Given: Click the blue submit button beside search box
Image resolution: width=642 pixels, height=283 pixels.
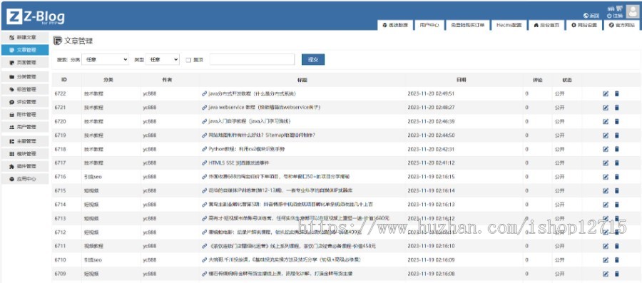Looking at the screenshot, I should pyautogui.click(x=313, y=59).
